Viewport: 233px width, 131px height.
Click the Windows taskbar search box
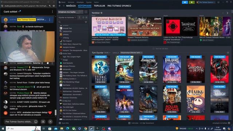(x=23, y=128)
